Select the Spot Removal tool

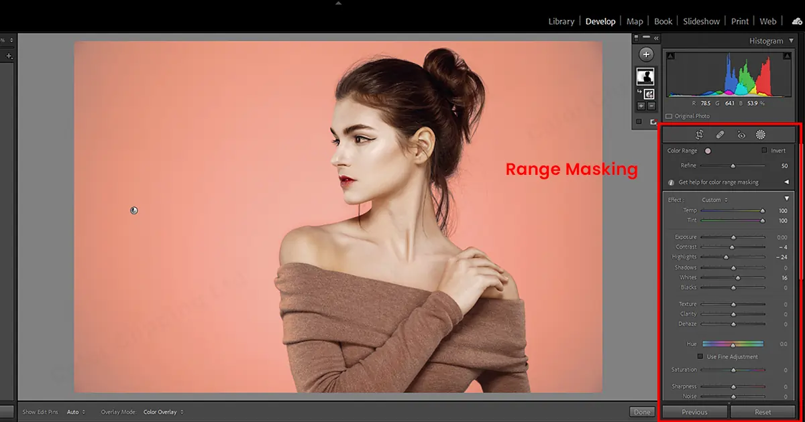click(x=719, y=134)
